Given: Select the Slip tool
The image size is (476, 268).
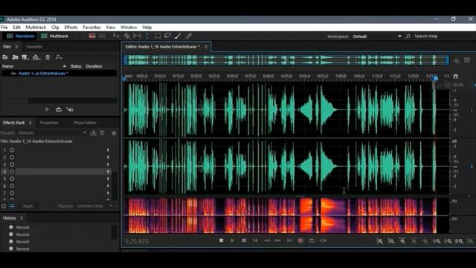Looking at the screenshot, I should pyautogui.click(x=137, y=36).
